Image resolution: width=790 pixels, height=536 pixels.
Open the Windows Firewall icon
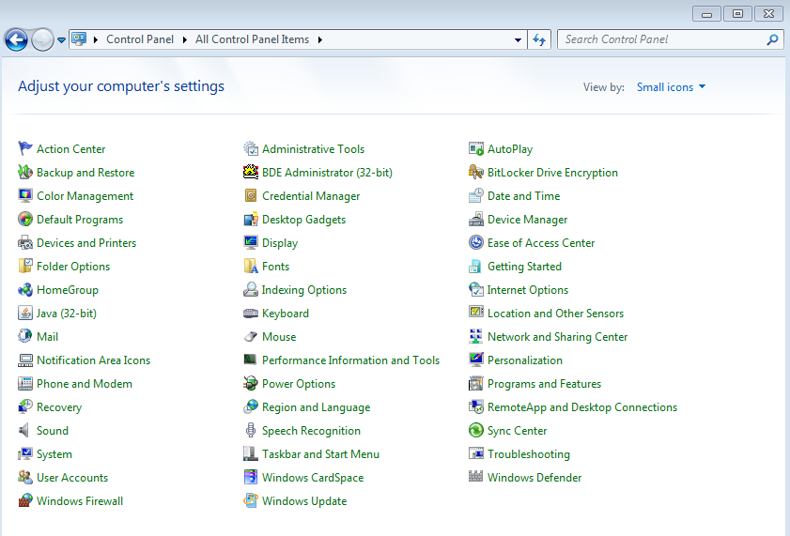[x=24, y=500]
